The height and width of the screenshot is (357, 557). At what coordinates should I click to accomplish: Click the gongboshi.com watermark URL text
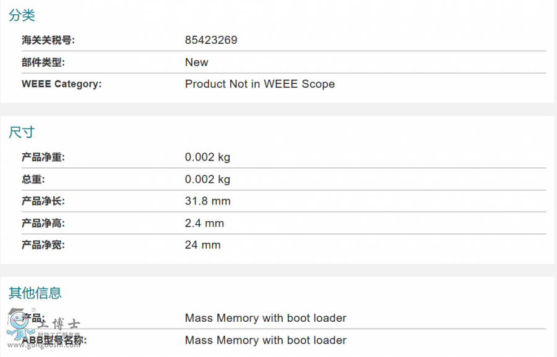[52, 345]
